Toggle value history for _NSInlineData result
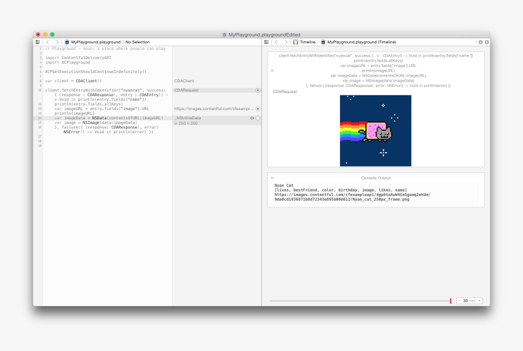This screenshot has width=523, height=351. pyautogui.click(x=258, y=118)
